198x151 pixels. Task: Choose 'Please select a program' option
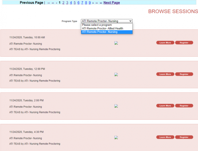[97, 25]
